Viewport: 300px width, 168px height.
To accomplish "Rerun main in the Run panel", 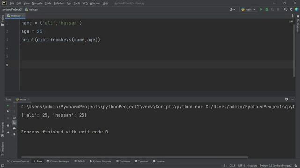I will pos(8,105).
